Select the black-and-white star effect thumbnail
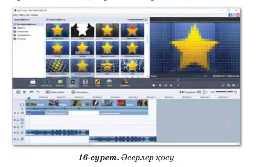This screenshot has width=269, height=167. (x=83, y=30)
